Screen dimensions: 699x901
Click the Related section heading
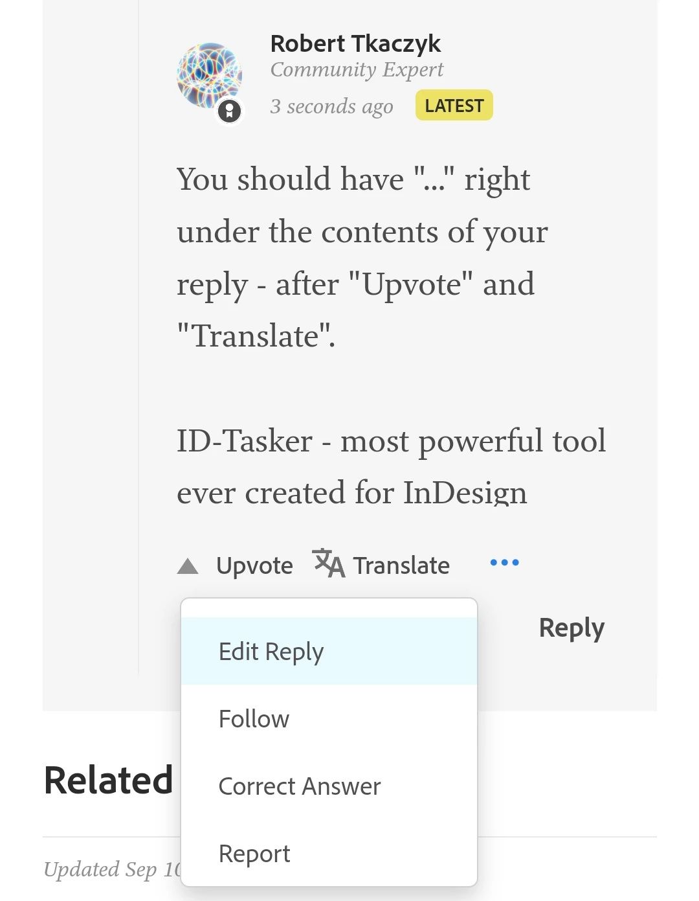[109, 780]
